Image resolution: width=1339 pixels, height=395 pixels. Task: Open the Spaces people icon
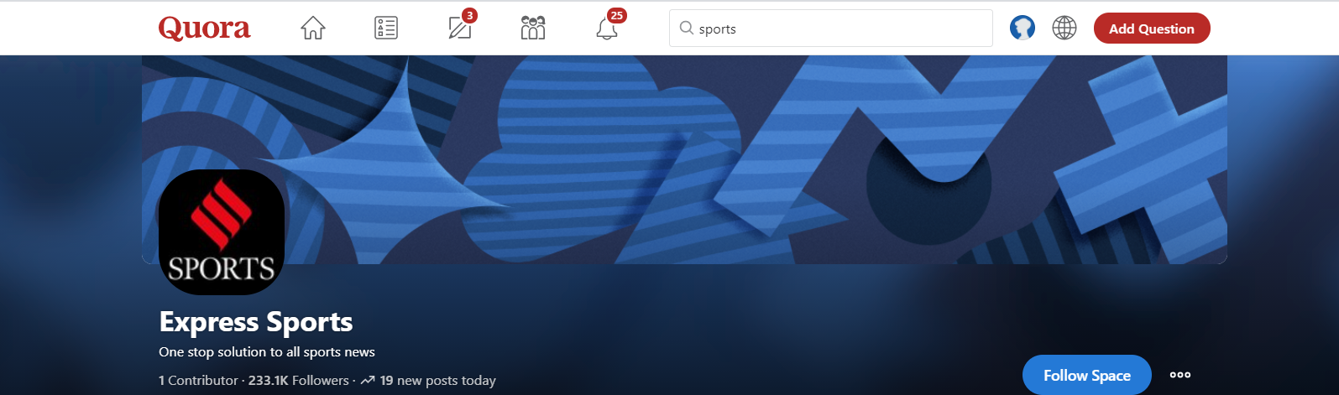[x=533, y=29]
